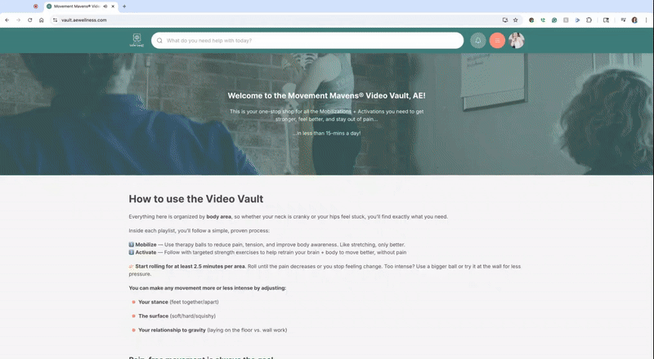Click the download indicator icon near profile

pos(623,20)
